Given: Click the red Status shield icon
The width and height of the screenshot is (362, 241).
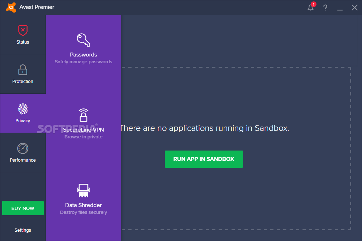Looking at the screenshot, I should point(23,30).
